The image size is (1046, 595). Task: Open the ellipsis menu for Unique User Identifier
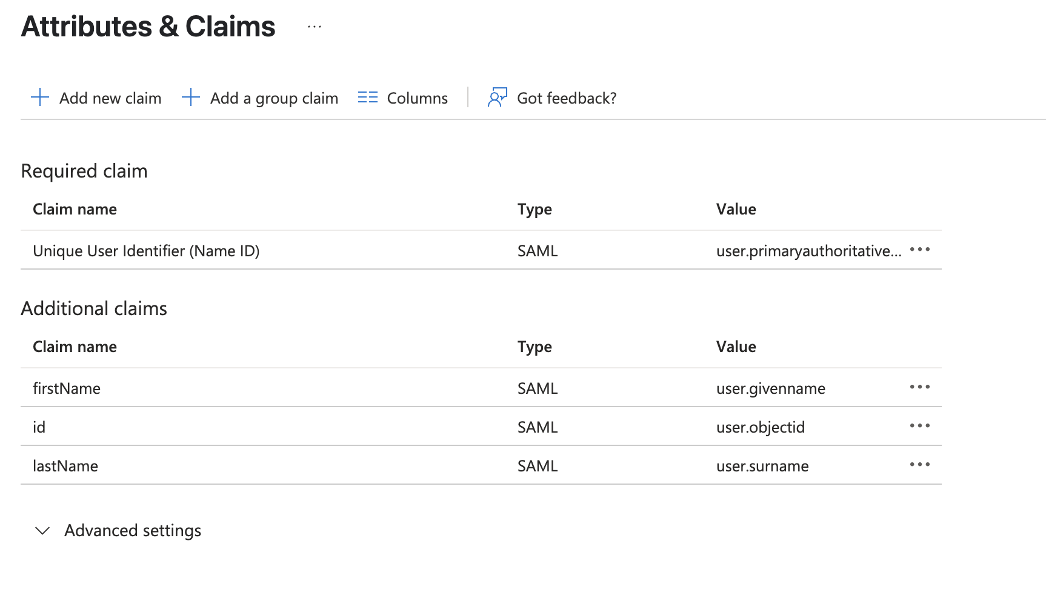tap(920, 250)
